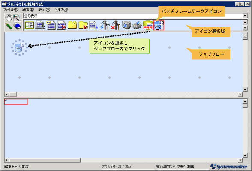Viewport: 252px width, 171px height.
Task: Select the hand (move) tool
Action: (9, 18)
